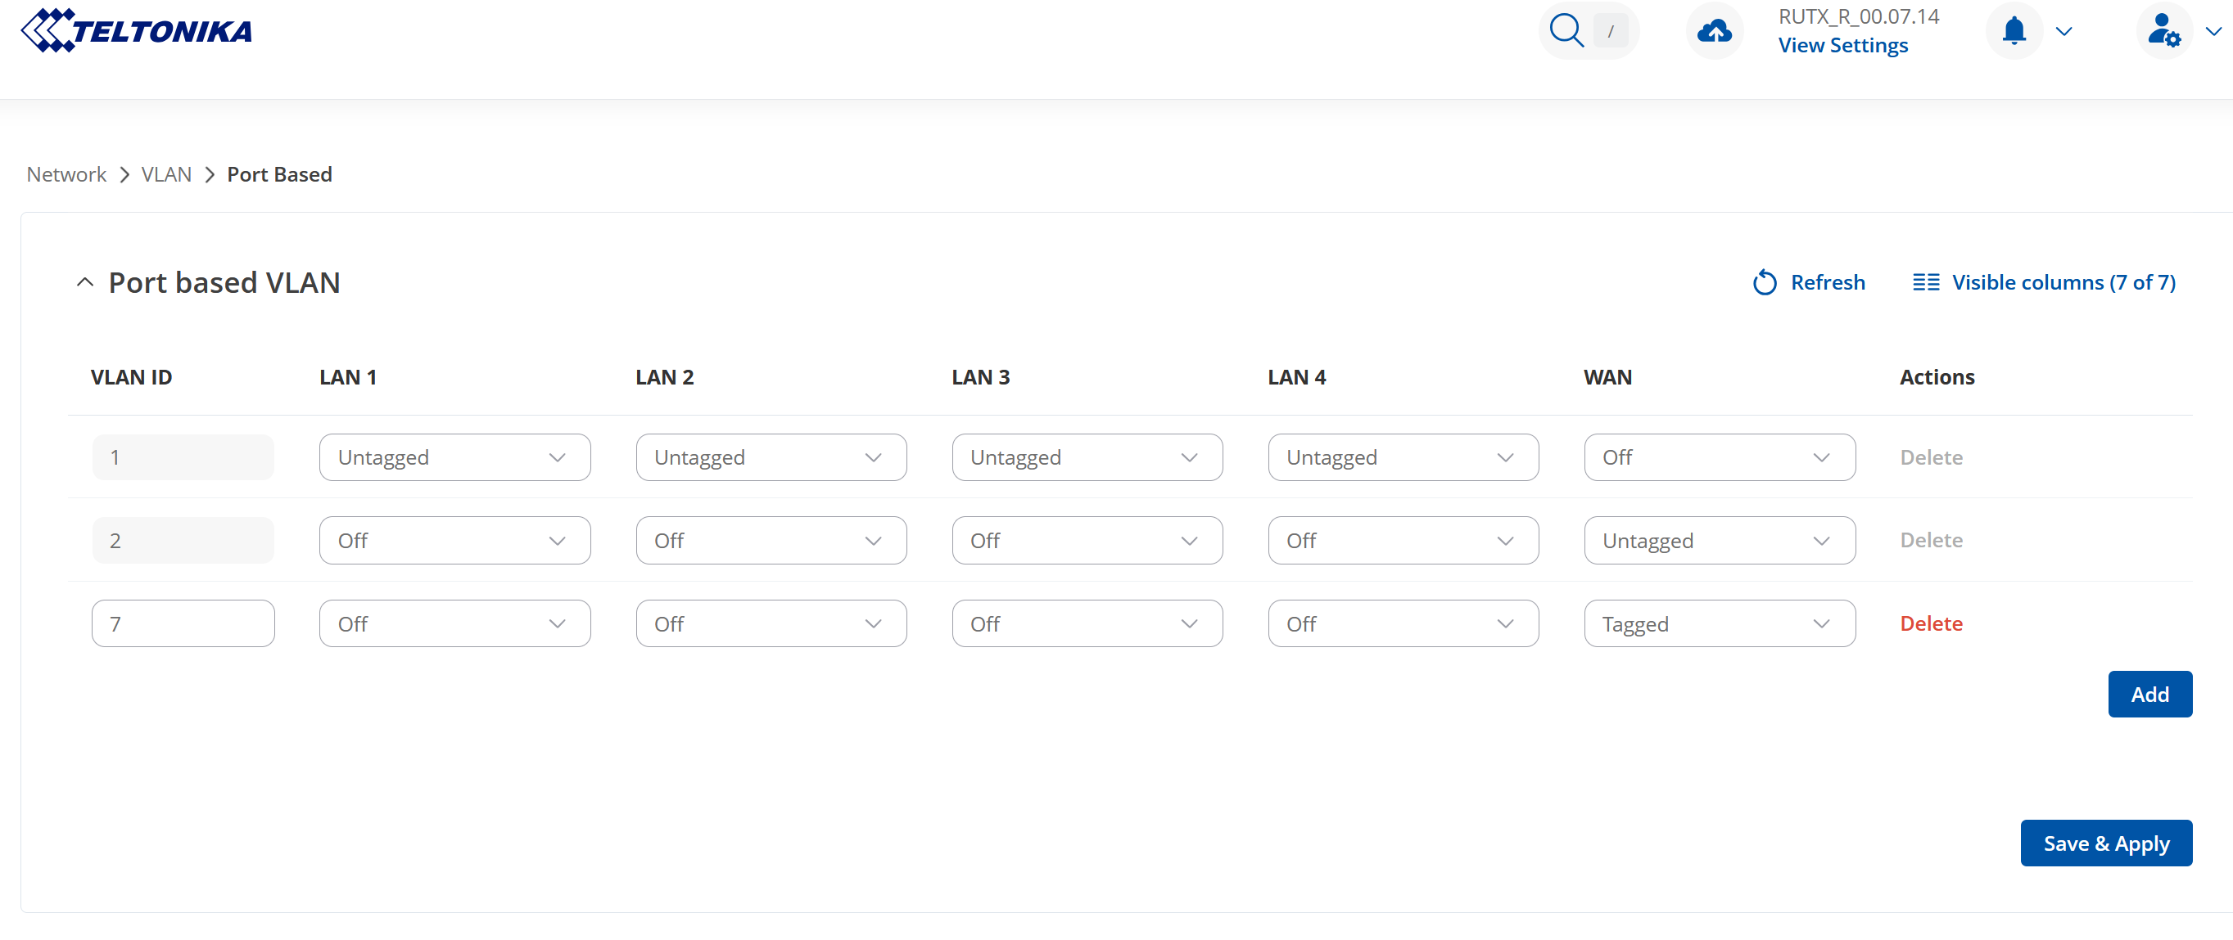
Task: Click the Actions column header
Action: point(1937,377)
